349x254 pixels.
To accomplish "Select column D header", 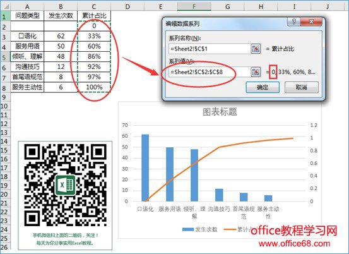I will tap(127, 6).
